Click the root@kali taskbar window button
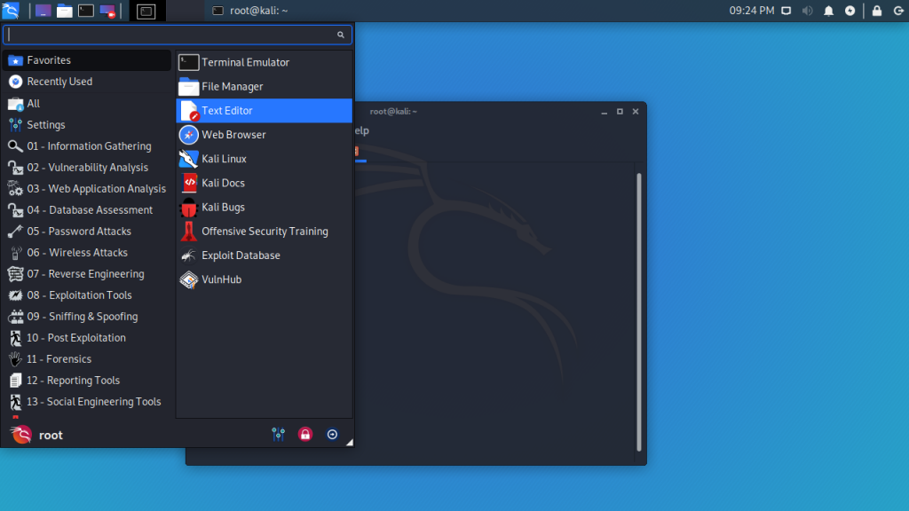 pyautogui.click(x=250, y=11)
